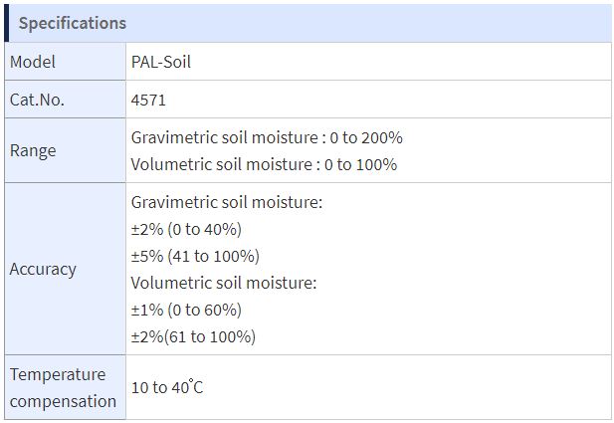Click the Gravimetric soil moisture: accuracy heading
The image size is (614, 423).
pos(227,202)
